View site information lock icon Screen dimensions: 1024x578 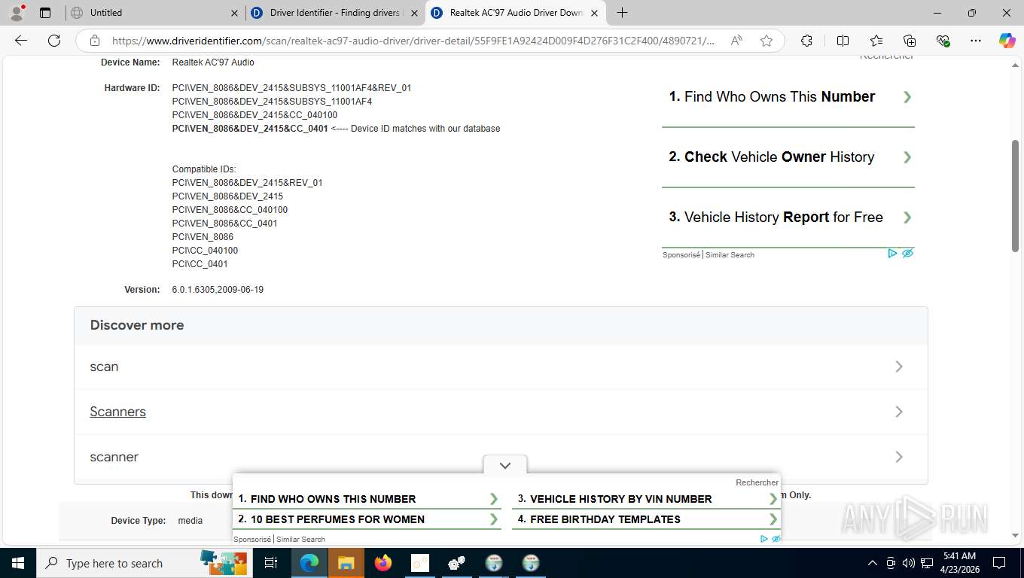tap(94, 41)
